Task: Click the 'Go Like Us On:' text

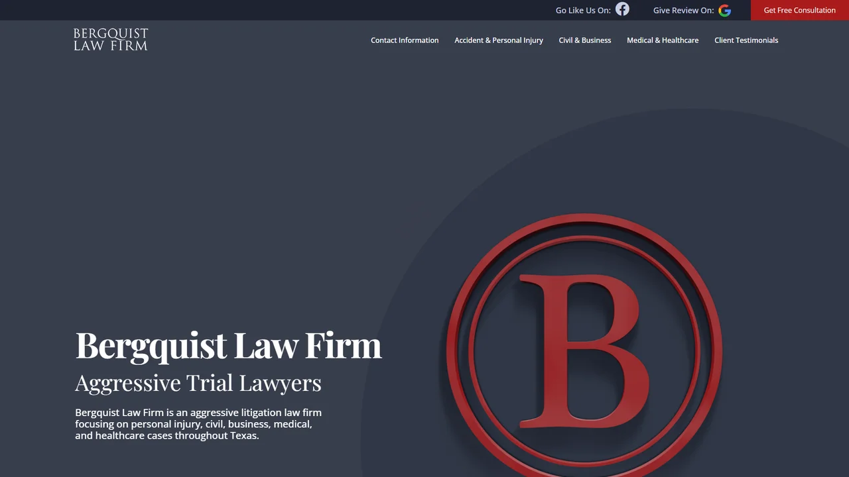Action: click(x=583, y=10)
